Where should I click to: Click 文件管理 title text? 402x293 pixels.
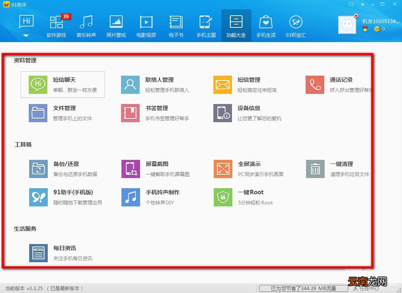tap(64, 108)
